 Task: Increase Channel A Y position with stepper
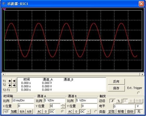point(63,105)
